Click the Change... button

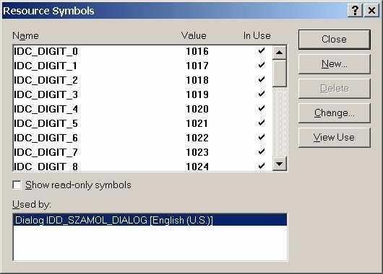334,113
